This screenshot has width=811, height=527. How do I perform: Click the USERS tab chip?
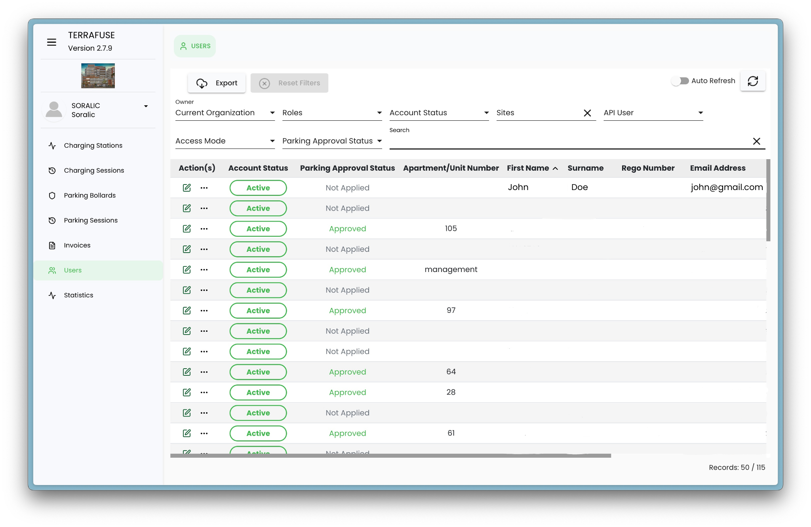coord(195,46)
